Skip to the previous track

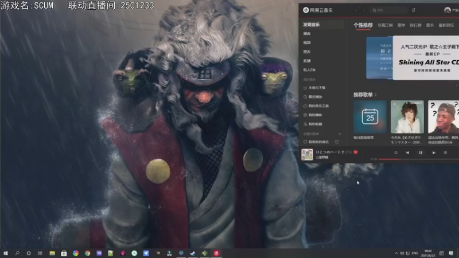coord(407,153)
